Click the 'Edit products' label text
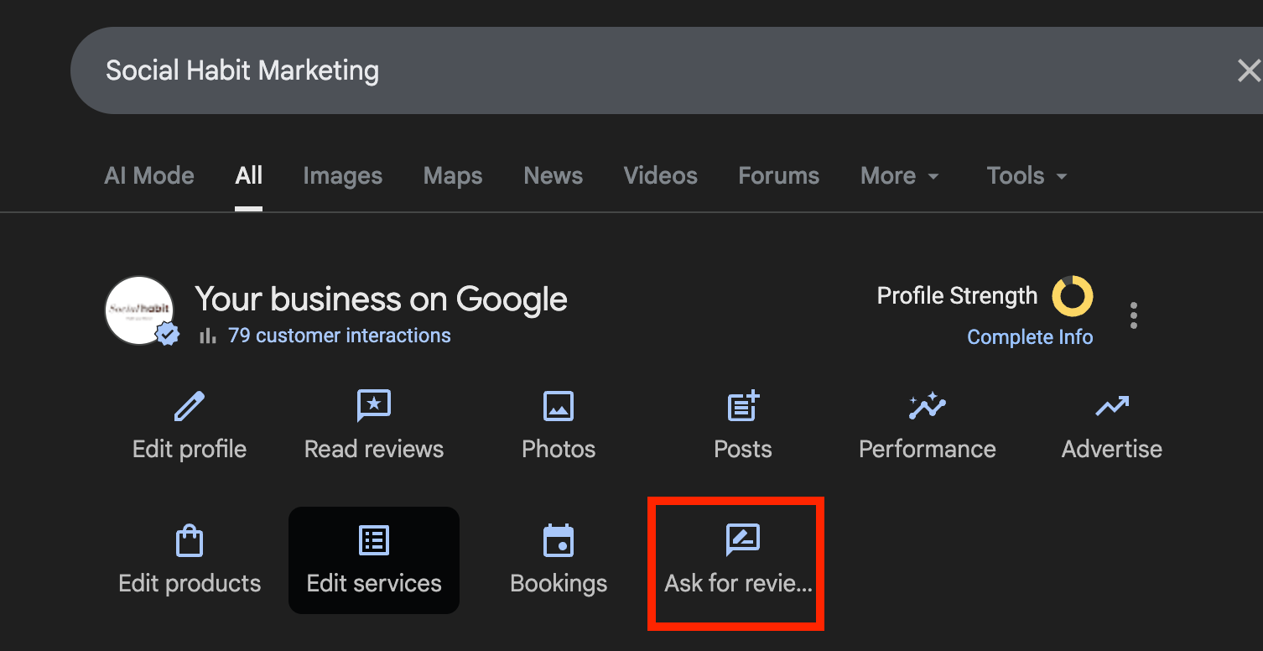1263x651 pixels. pyautogui.click(x=190, y=583)
